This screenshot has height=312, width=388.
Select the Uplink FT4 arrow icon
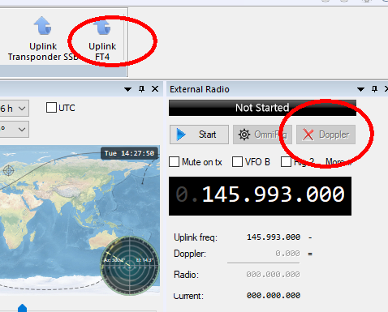click(102, 27)
